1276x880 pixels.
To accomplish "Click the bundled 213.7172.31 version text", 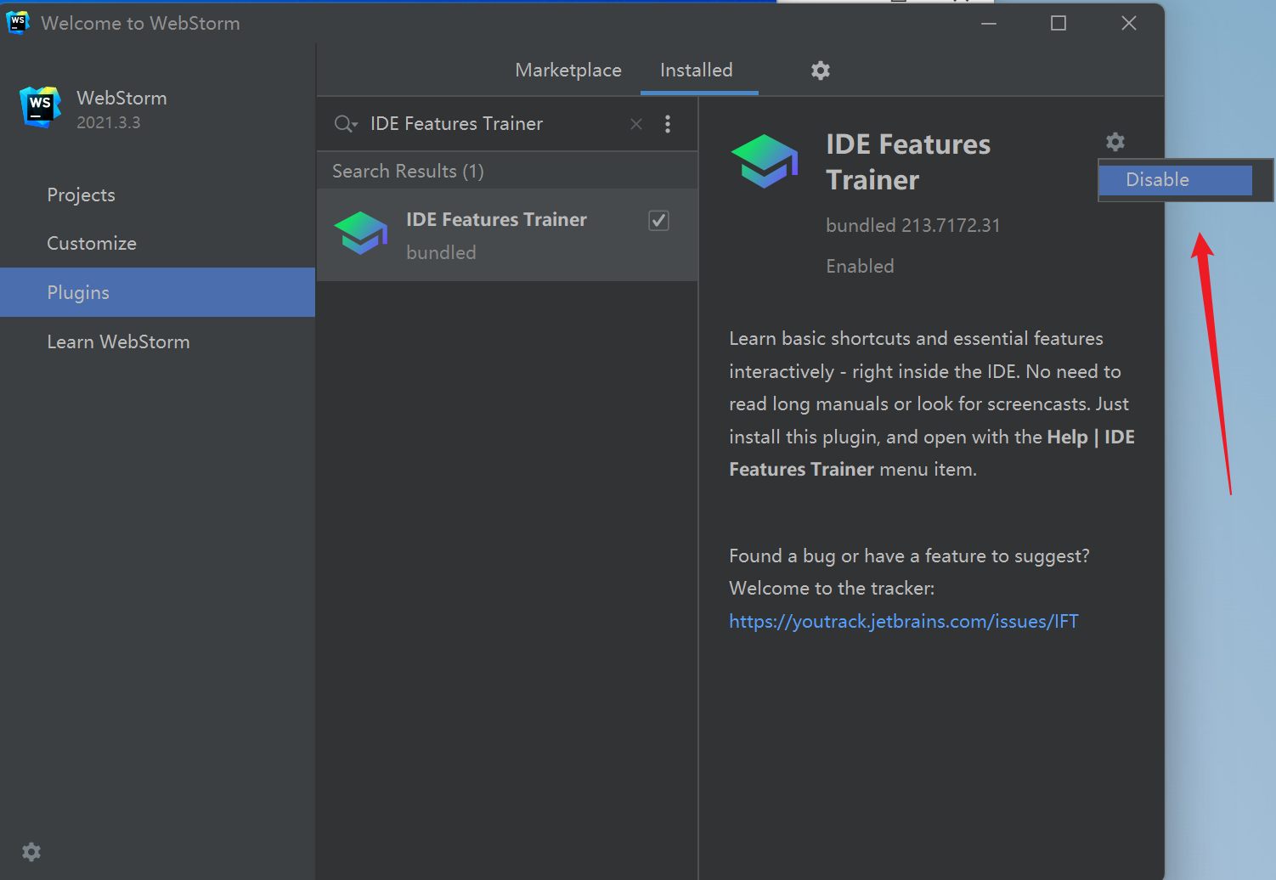I will 913,226.
